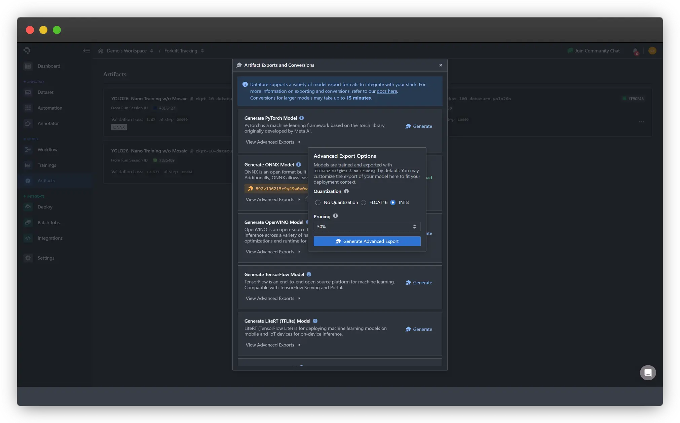Image resolution: width=680 pixels, height=423 pixels.
Task: Expand View Advanced Exports under PyTorch
Action: (x=273, y=142)
